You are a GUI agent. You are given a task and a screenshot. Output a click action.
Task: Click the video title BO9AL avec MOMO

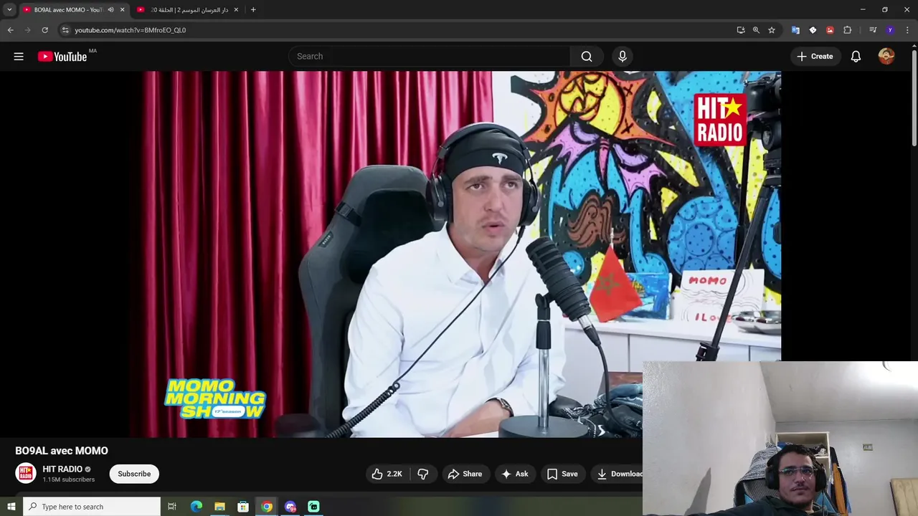tap(62, 451)
